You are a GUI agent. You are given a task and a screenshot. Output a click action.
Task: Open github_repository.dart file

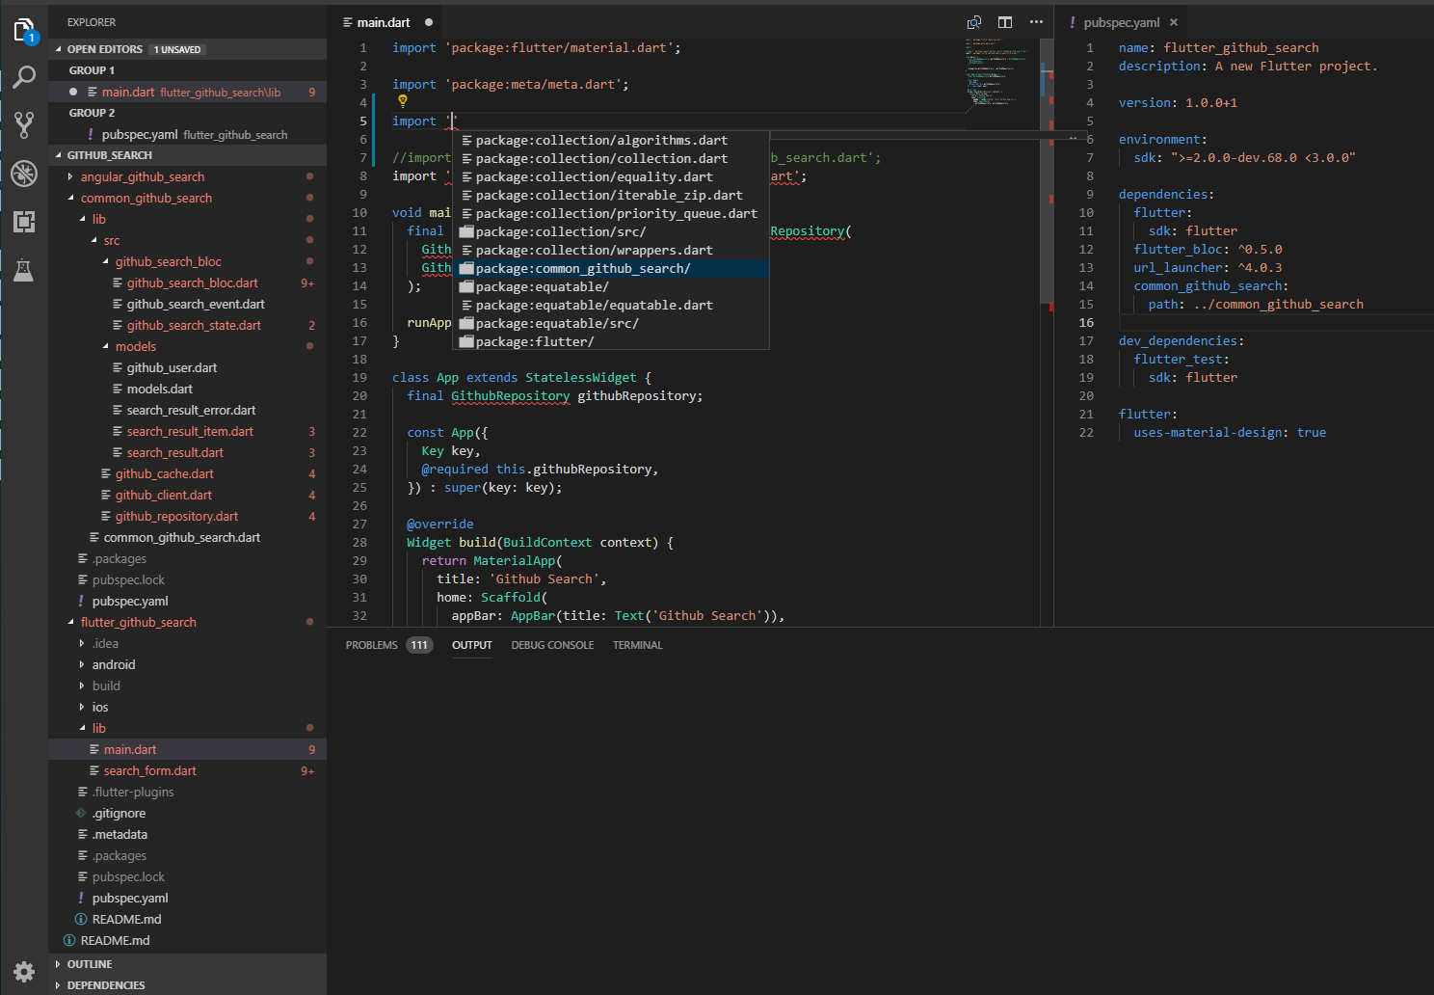tap(176, 516)
